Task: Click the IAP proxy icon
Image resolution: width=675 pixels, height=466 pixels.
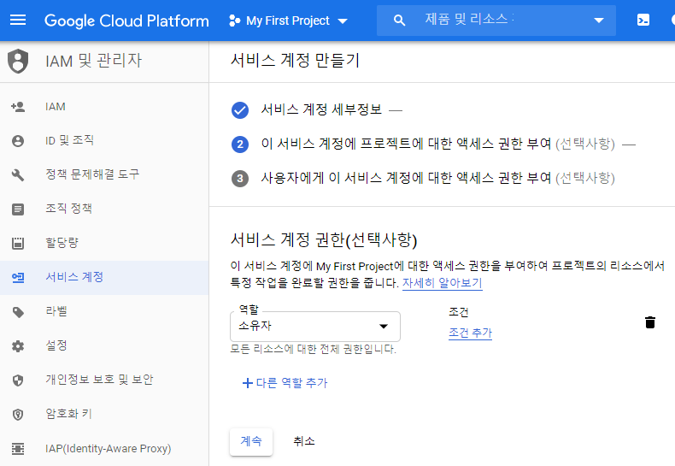Action: point(18,449)
